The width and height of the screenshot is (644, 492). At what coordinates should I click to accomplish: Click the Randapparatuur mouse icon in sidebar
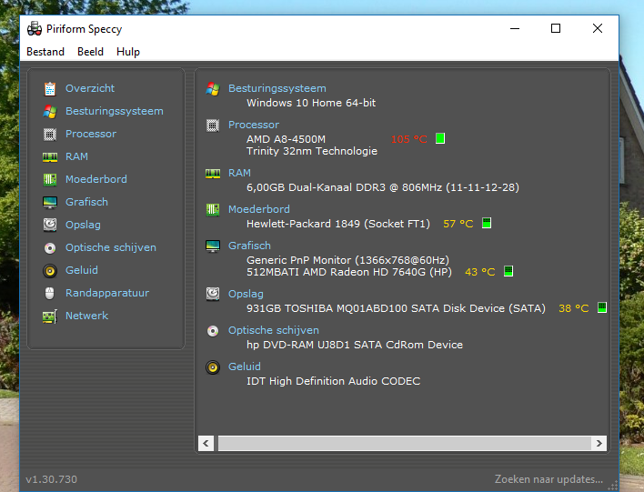pyautogui.click(x=50, y=293)
